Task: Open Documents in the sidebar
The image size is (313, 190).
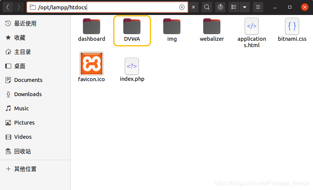Action: click(35, 80)
